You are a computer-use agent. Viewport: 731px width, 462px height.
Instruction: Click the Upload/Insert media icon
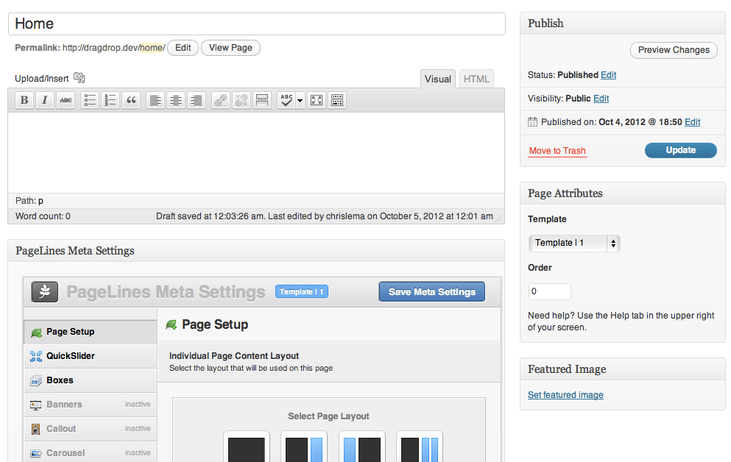coord(80,78)
